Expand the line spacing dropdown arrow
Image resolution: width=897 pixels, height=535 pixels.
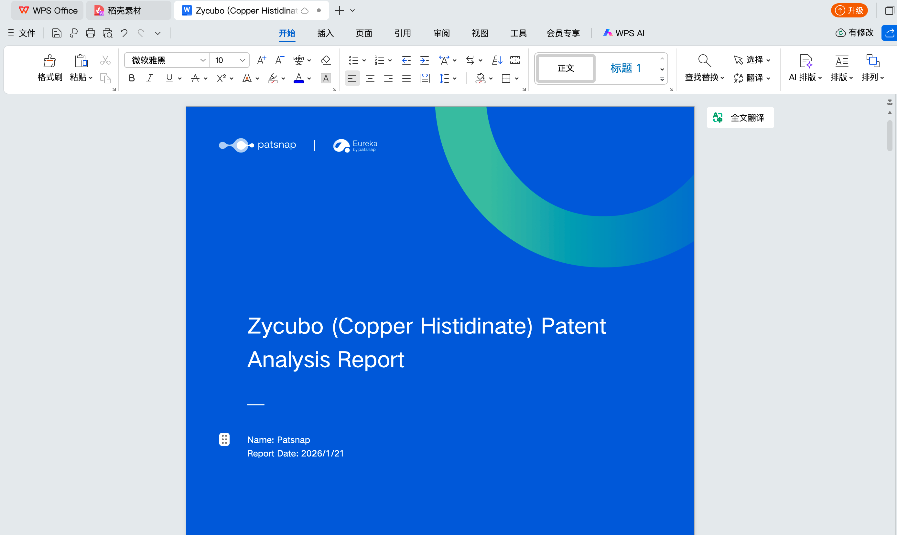pyautogui.click(x=455, y=78)
